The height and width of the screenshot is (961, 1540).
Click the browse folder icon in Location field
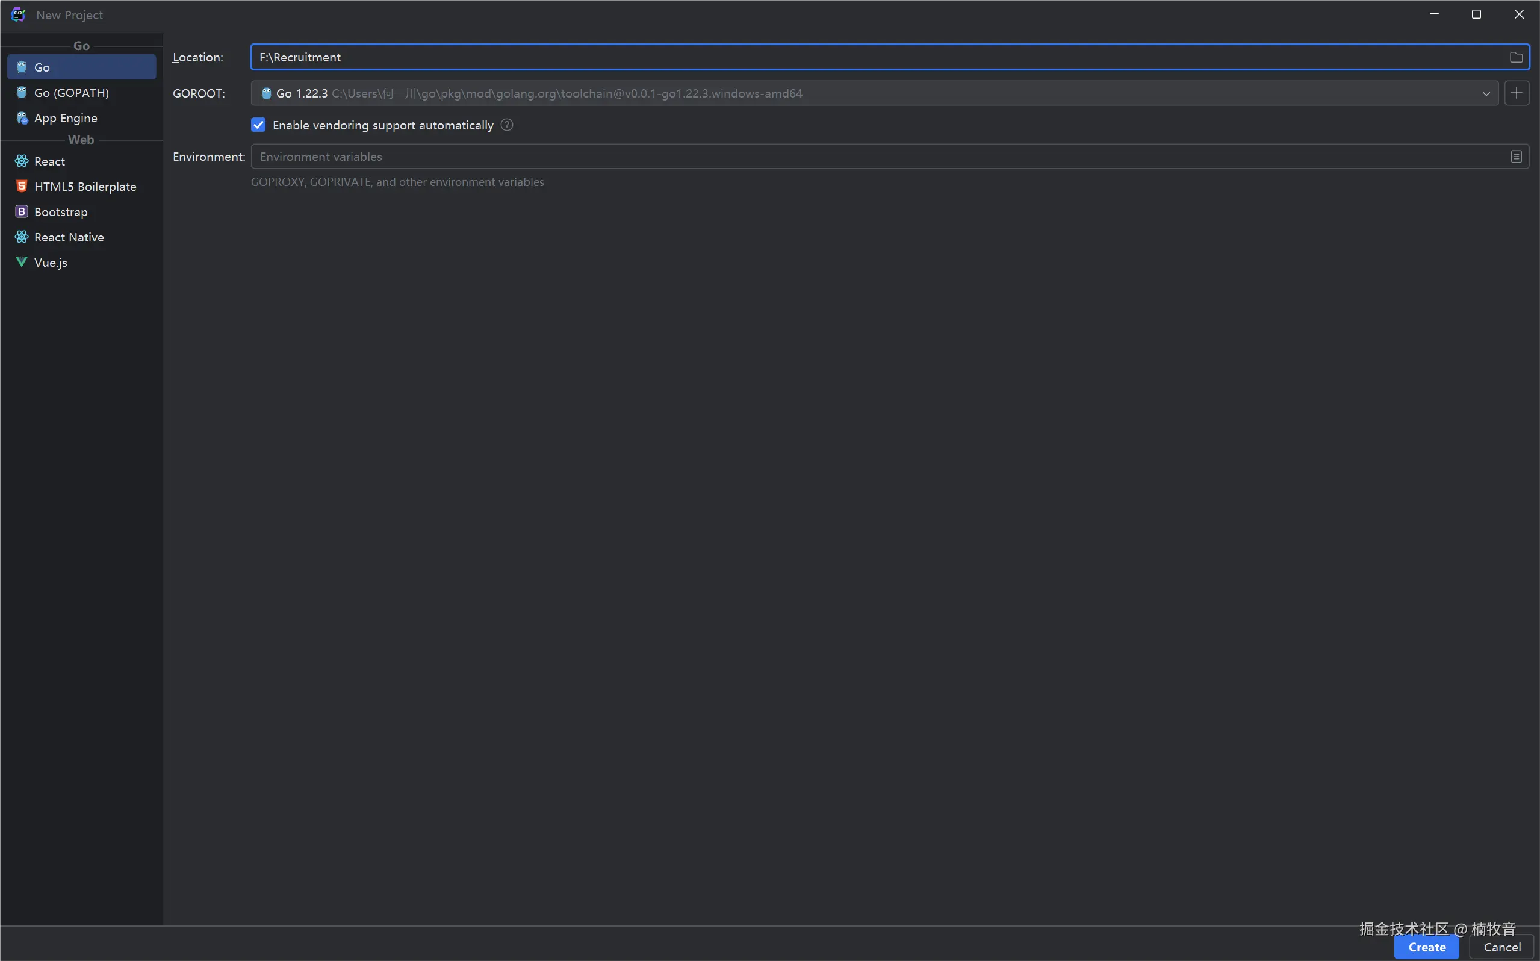click(x=1516, y=57)
